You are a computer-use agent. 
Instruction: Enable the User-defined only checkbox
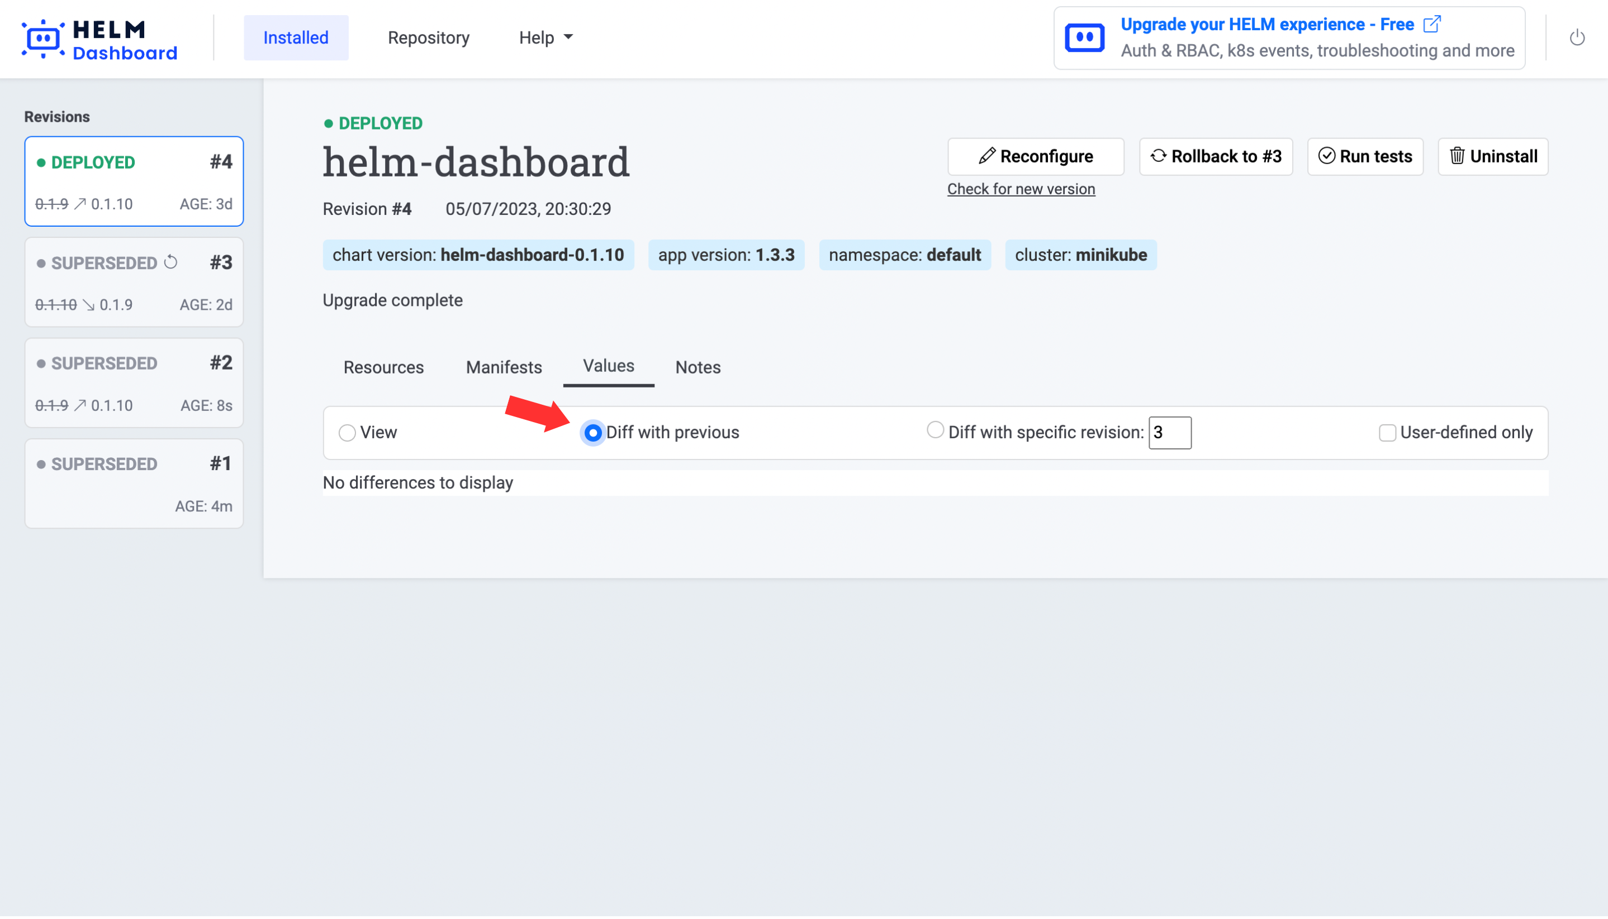(x=1387, y=433)
